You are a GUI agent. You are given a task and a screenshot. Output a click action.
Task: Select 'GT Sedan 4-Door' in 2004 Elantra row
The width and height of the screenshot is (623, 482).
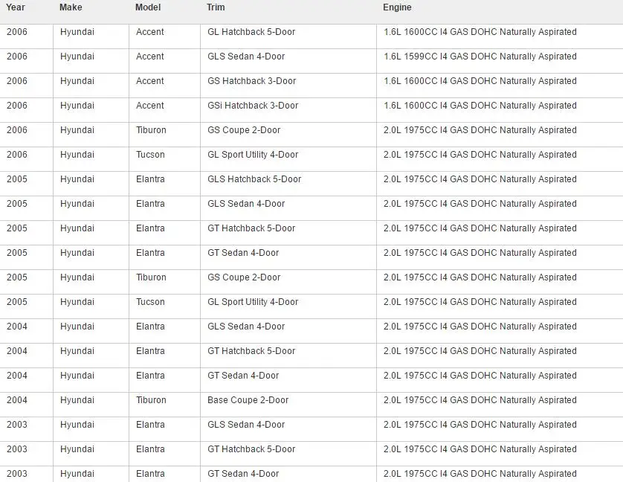243,376
